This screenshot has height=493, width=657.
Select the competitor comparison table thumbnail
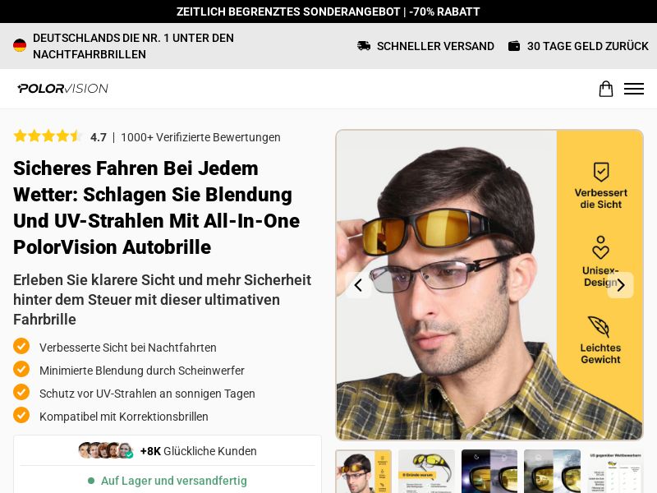pyautogui.click(x=614, y=471)
